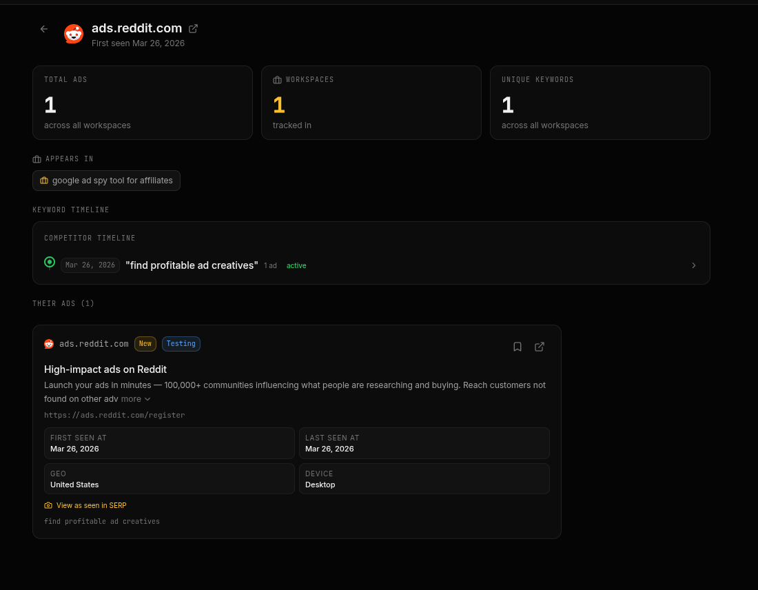This screenshot has height=590, width=758.
Task: Click the Reddit logo avatar in the header
Action: [x=73, y=33]
